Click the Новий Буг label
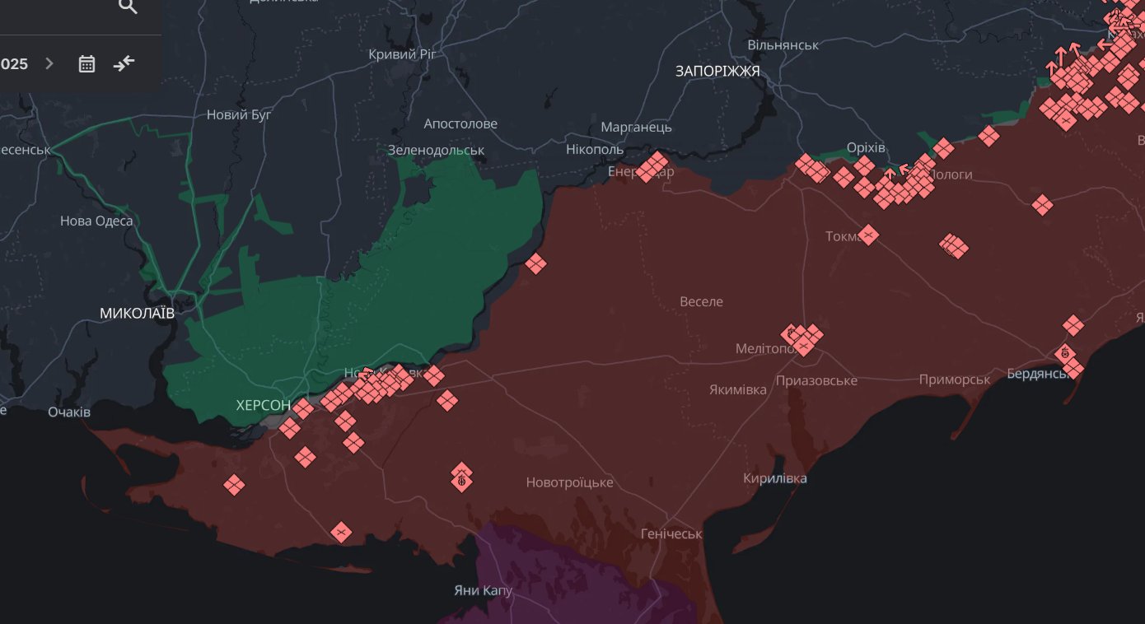This screenshot has height=624, width=1145. [239, 115]
